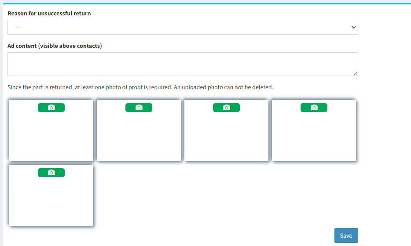Image resolution: width=411 pixels, height=246 pixels.
Task: Click camera icon in third top-row photo slot
Action: click(226, 108)
